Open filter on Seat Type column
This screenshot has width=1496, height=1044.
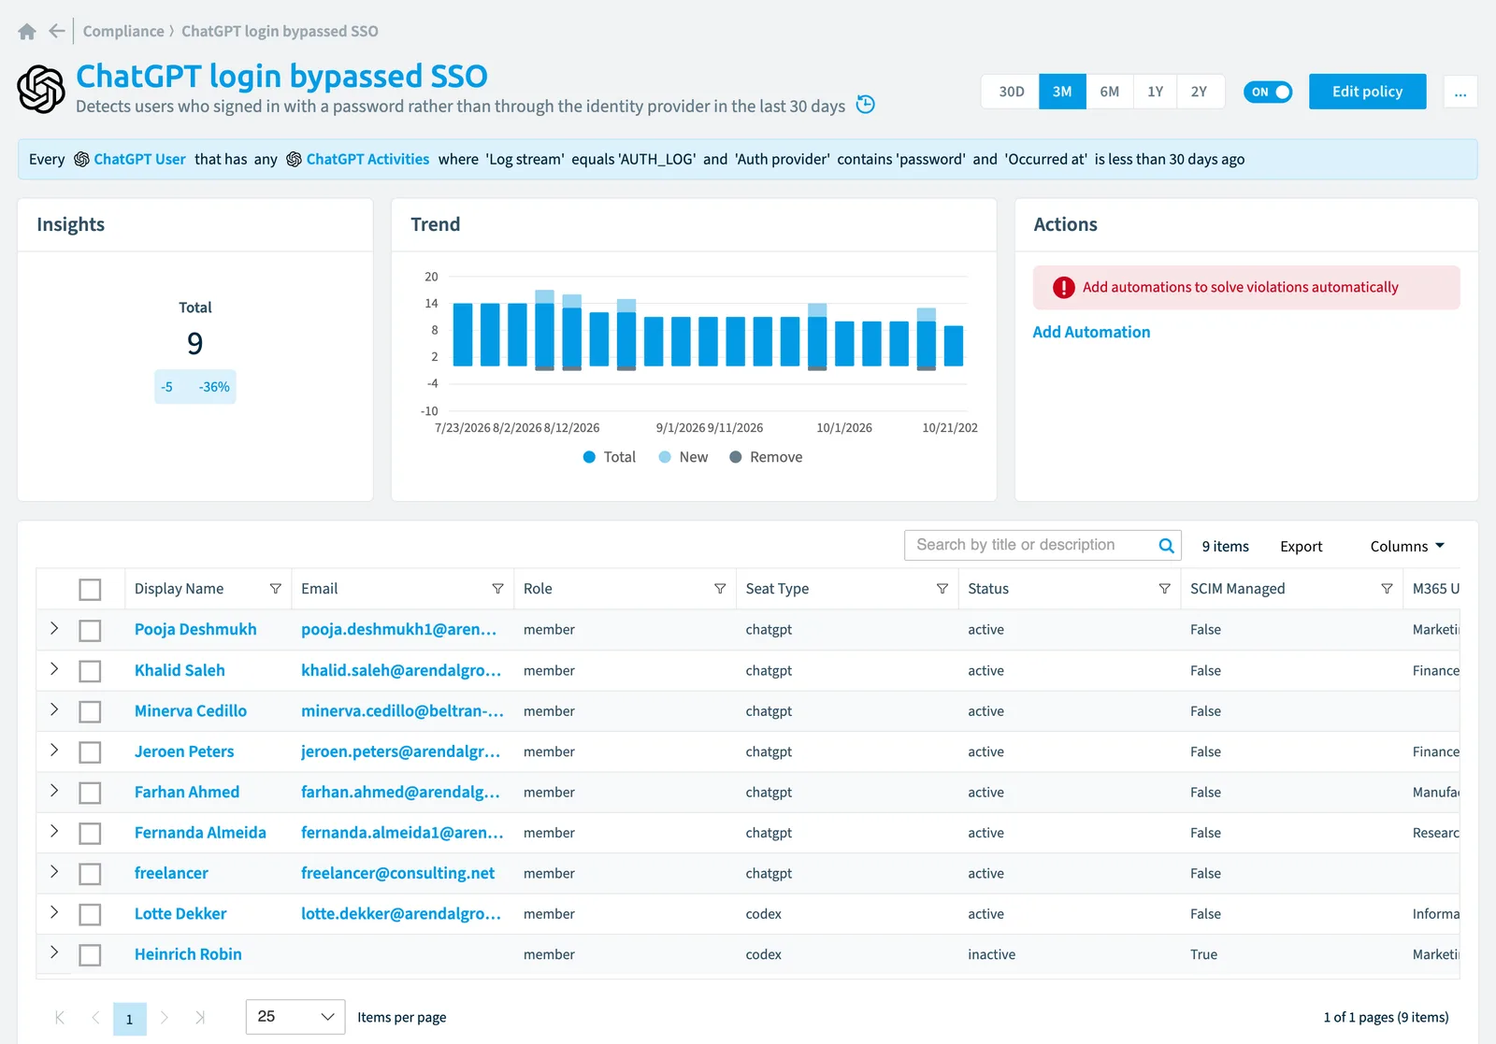pos(942,589)
